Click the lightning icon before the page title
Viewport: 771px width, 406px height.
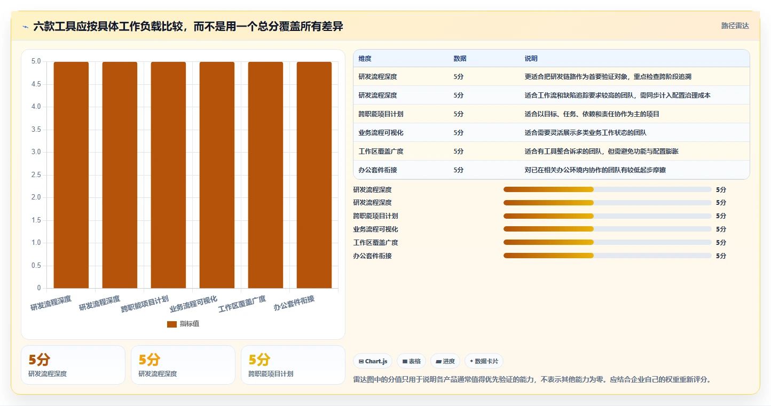(26, 27)
